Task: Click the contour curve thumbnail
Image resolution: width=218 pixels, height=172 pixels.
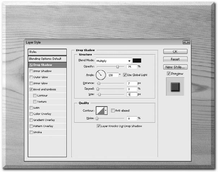Action: click(100, 110)
